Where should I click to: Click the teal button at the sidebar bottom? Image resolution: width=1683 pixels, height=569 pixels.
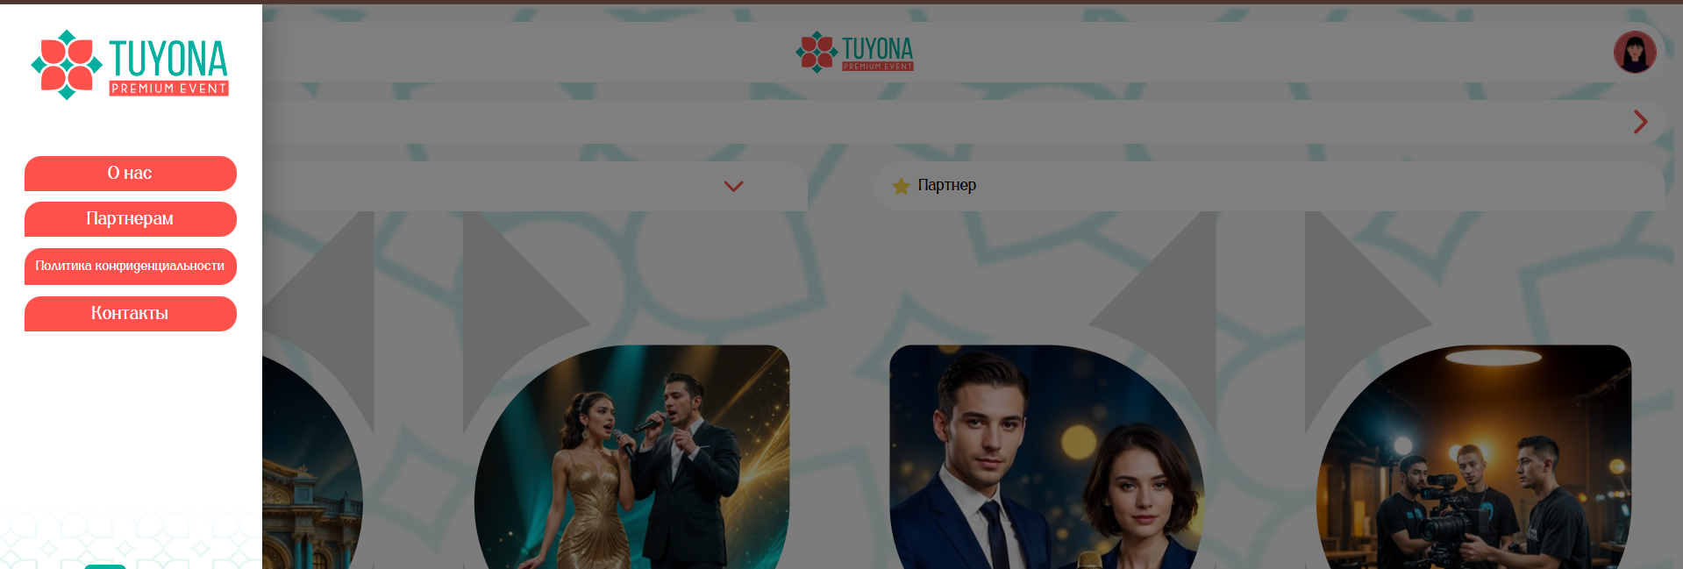click(x=105, y=566)
